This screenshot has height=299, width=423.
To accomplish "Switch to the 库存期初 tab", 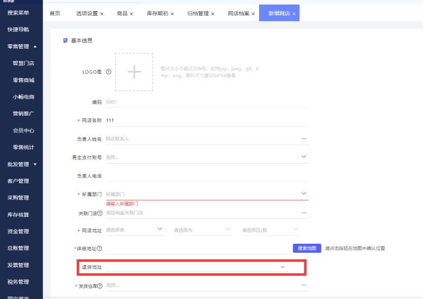I will tap(157, 13).
